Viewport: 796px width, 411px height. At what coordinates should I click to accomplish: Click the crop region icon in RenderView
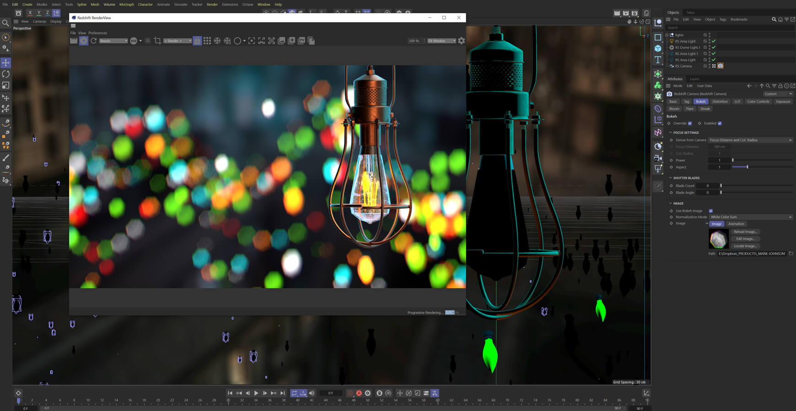158,41
